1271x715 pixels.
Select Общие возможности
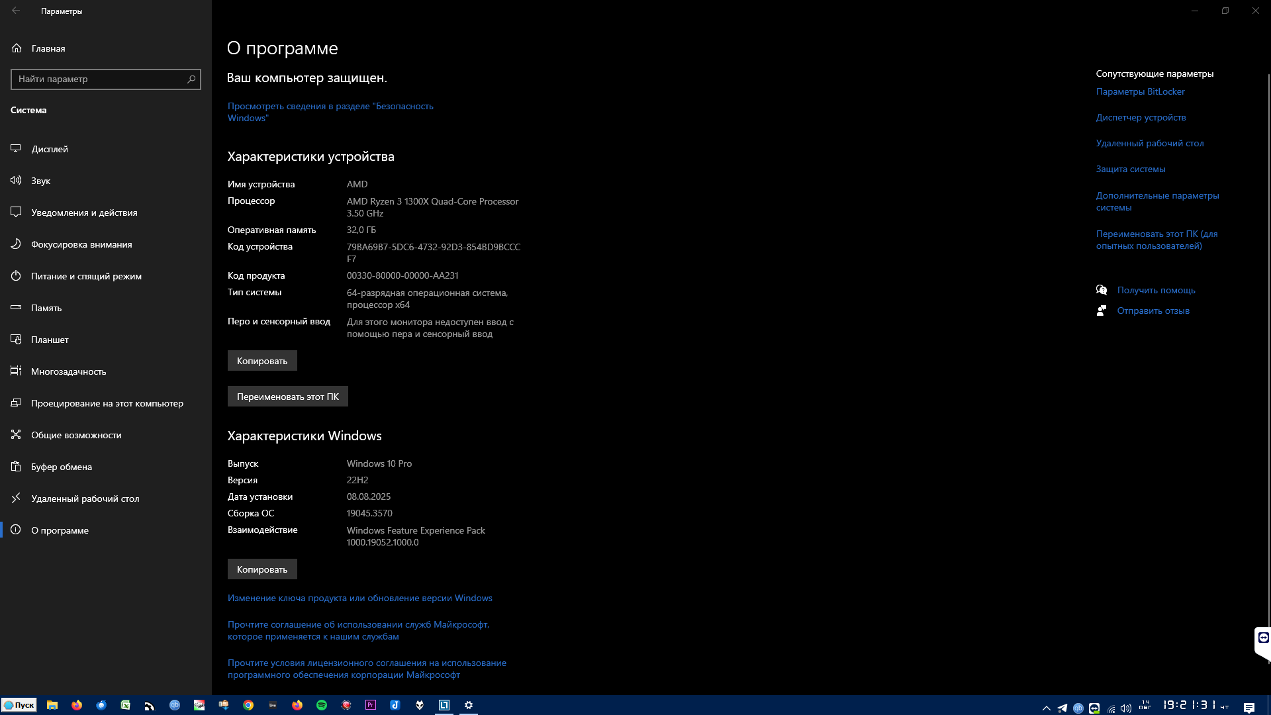106,435
